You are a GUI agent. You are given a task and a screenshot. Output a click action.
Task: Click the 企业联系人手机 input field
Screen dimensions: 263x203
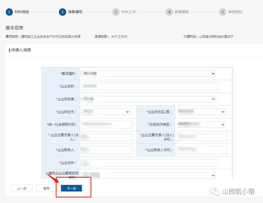(202, 150)
